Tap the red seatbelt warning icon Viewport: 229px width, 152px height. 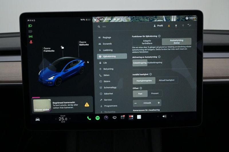(31, 42)
